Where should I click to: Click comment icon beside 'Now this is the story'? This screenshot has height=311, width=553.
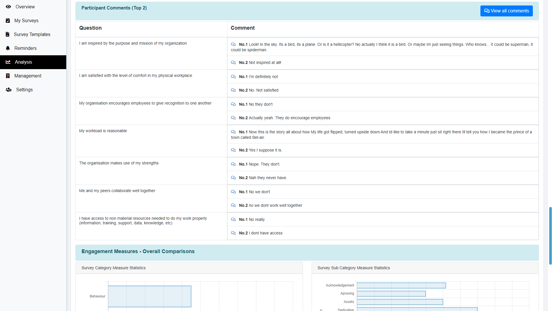click(x=233, y=132)
